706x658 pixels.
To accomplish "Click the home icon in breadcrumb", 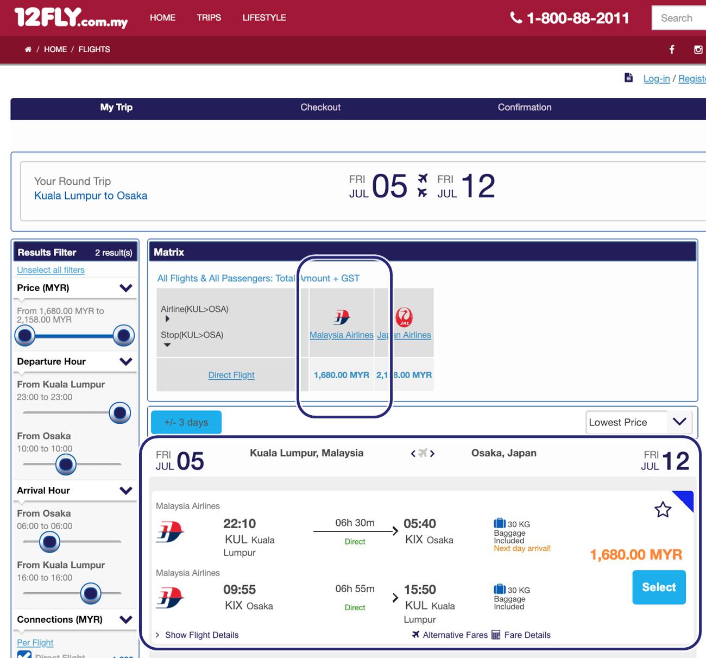I will (x=28, y=49).
